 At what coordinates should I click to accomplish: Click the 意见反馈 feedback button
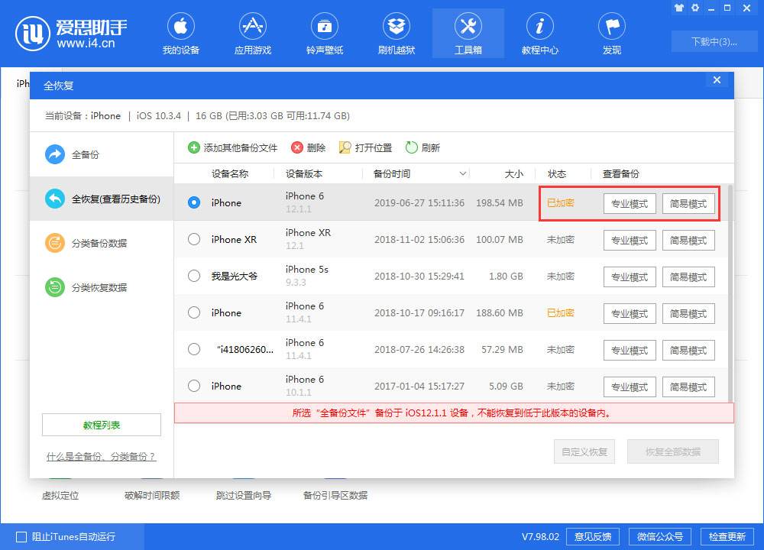(x=593, y=537)
